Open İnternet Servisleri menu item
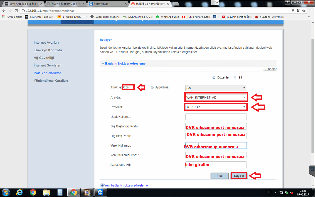Image resolution: width=315 pixels, height=197 pixels. pyautogui.click(x=47, y=65)
